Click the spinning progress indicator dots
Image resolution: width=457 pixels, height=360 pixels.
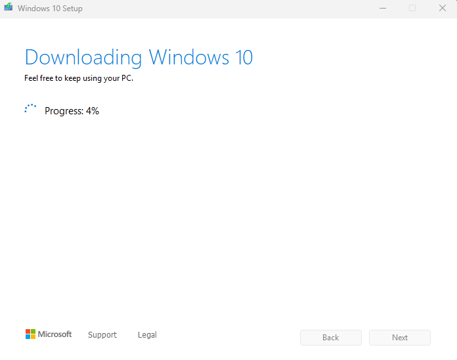click(30, 110)
